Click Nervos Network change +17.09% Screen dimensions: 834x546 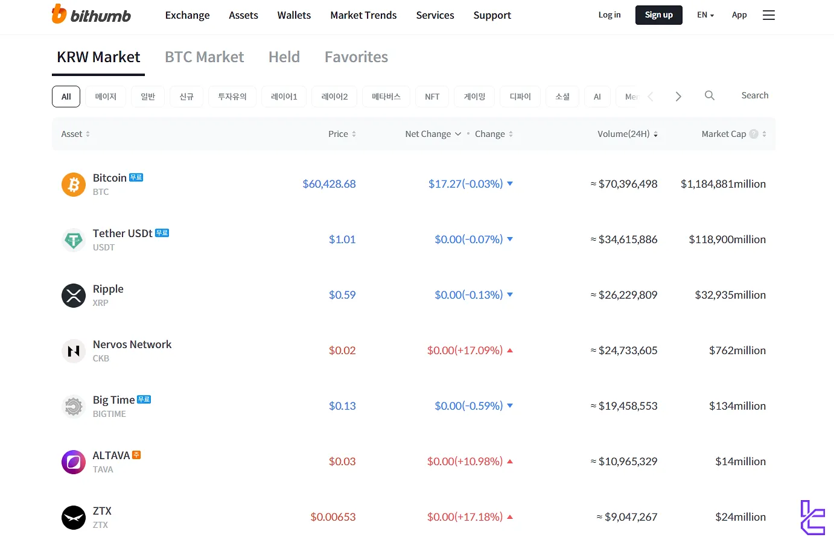[x=470, y=351]
